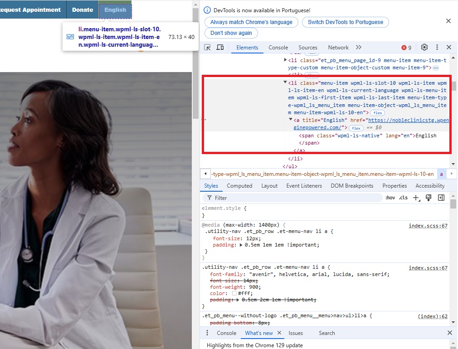Dismiss the Portuguese language notification
This screenshot has height=349, width=458.
tap(448, 21)
